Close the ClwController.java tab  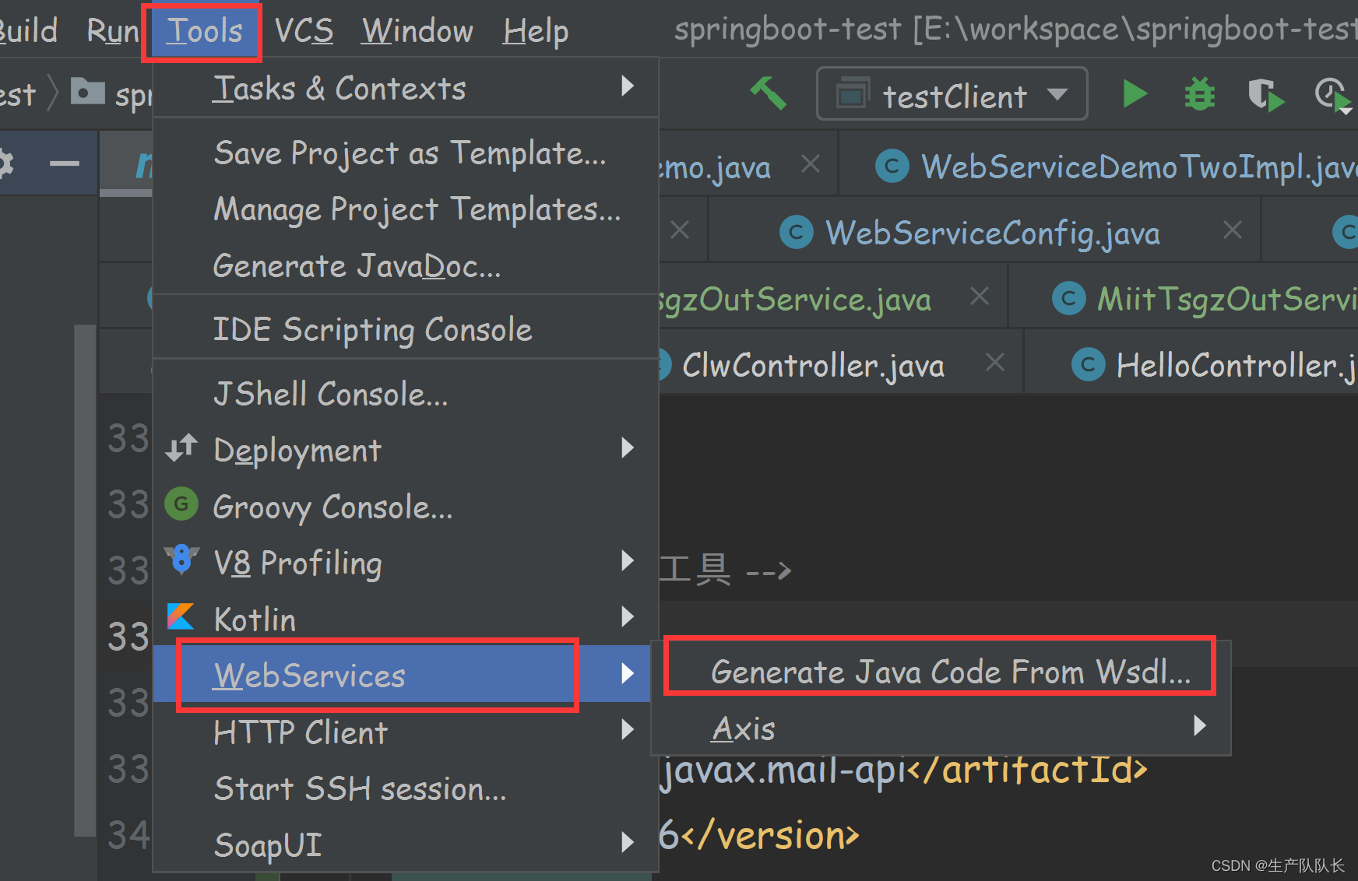994,361
